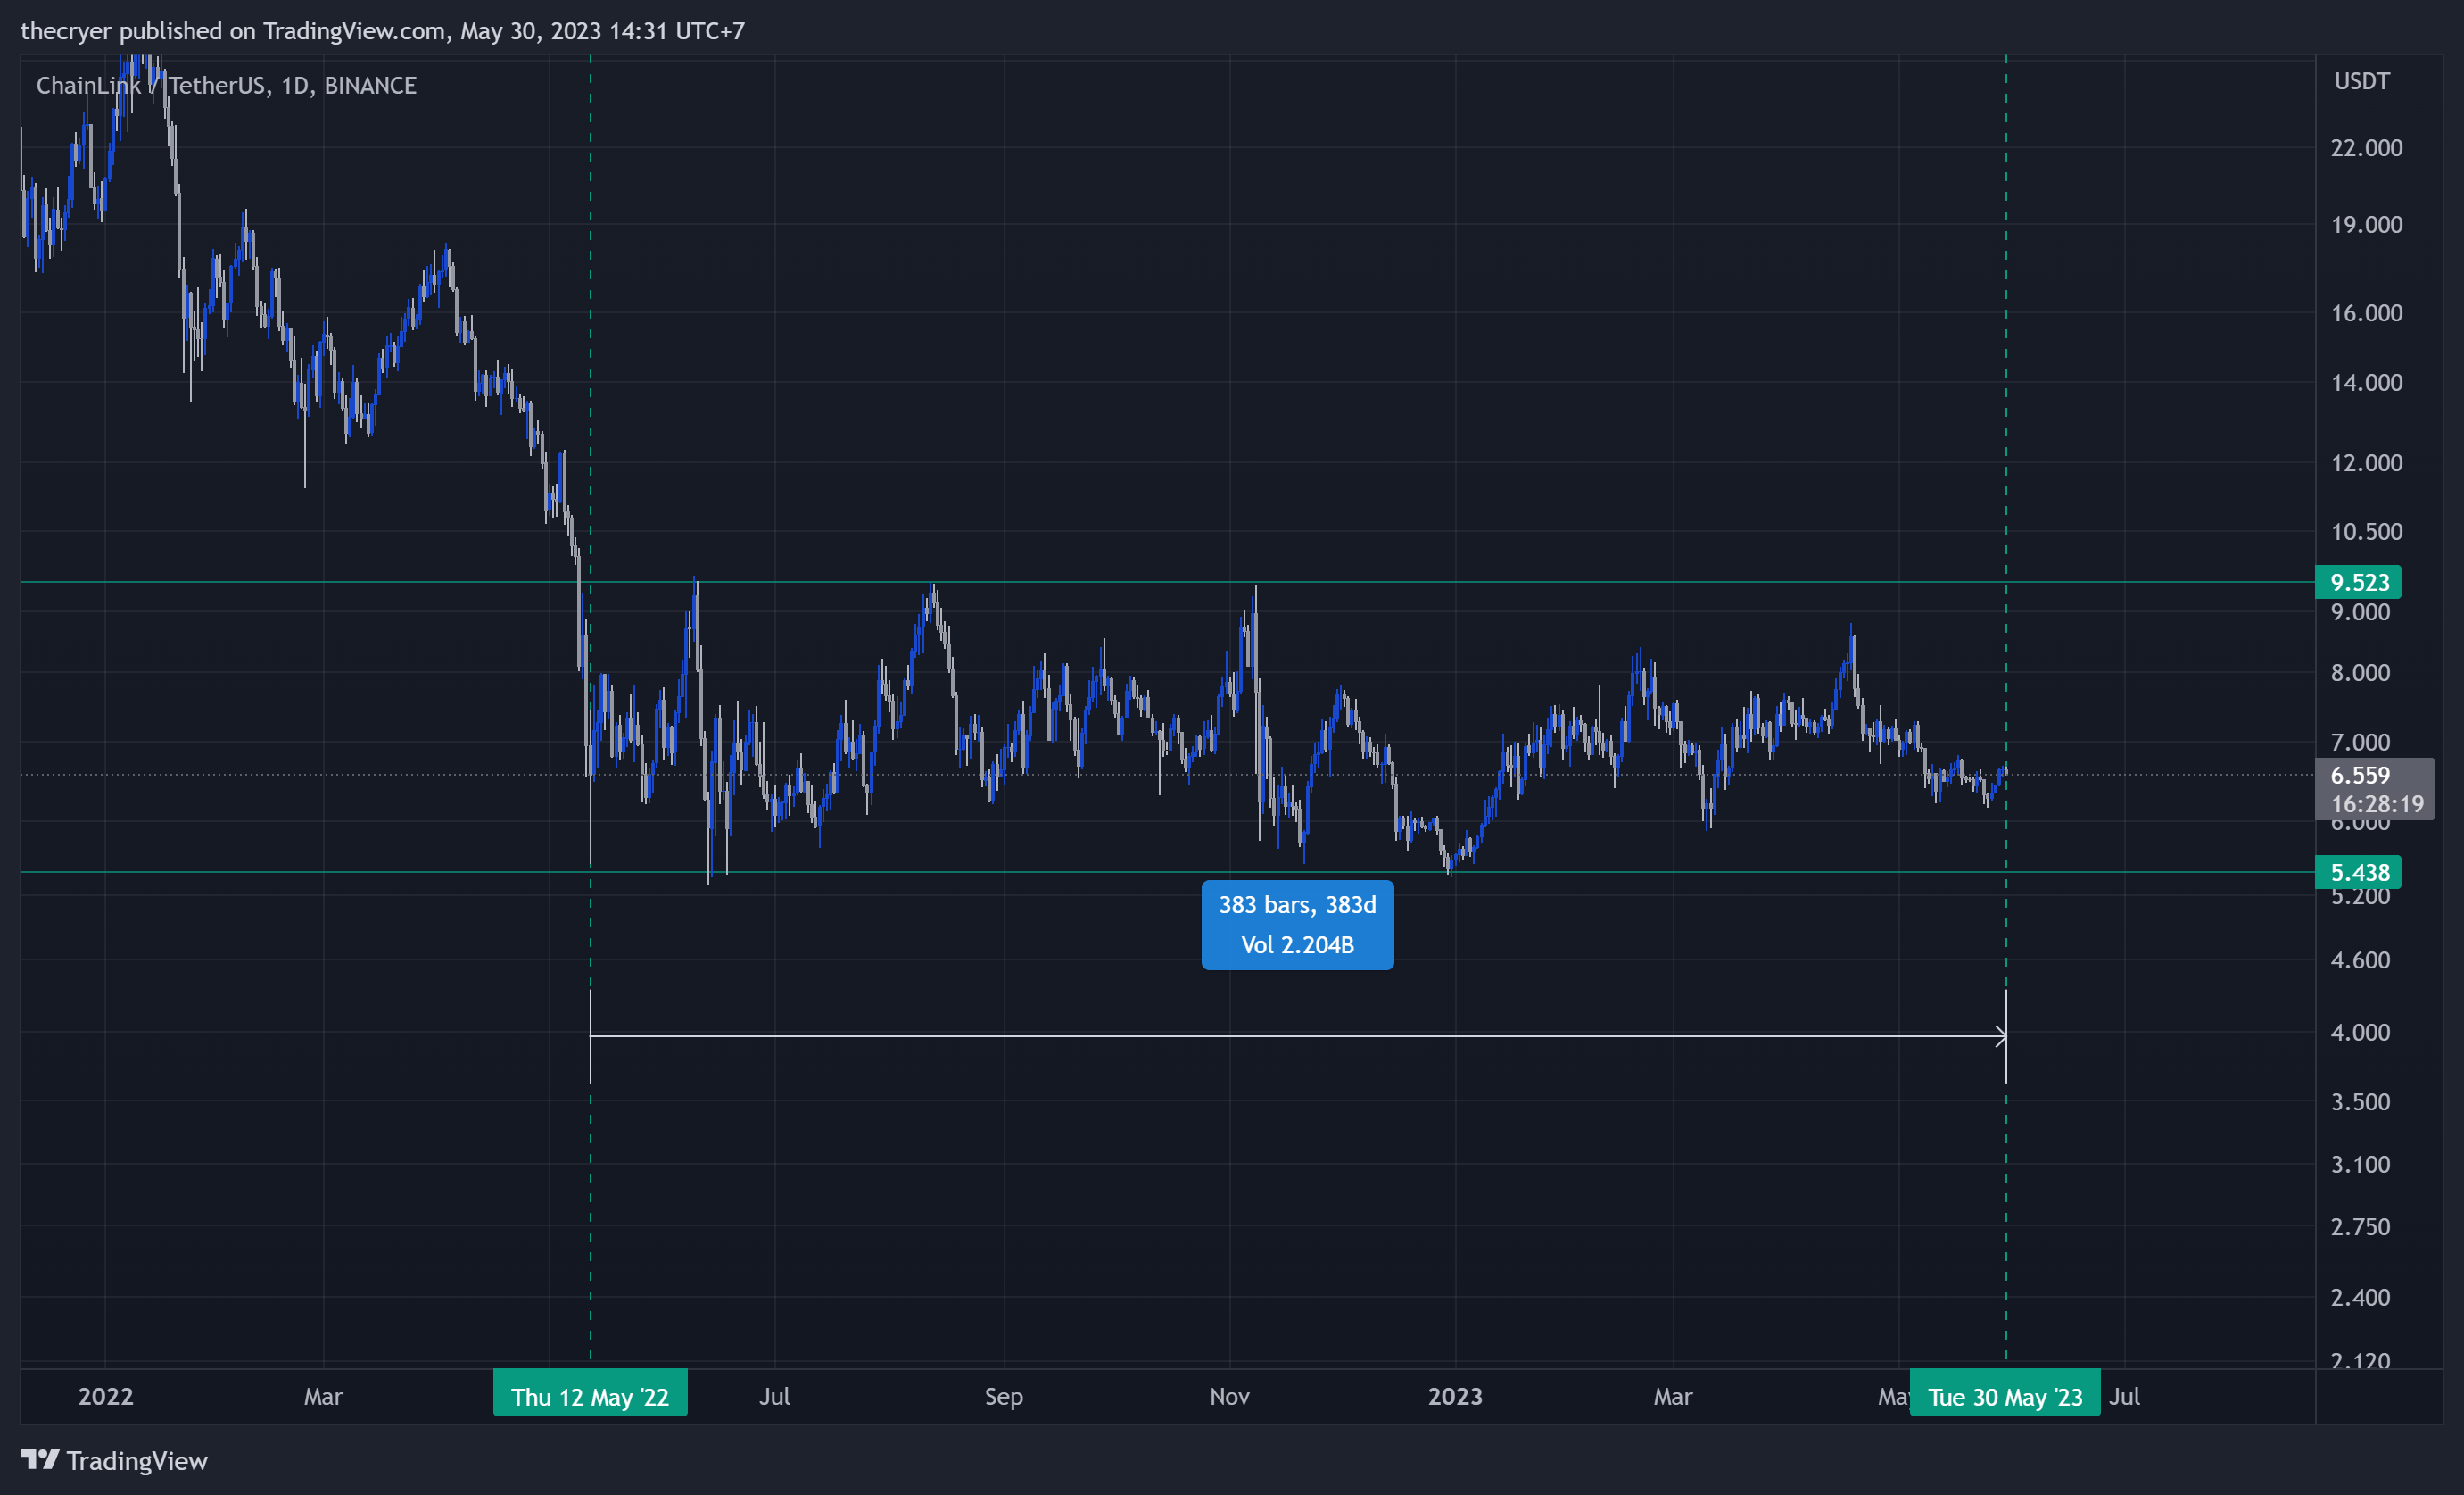This screenshot has width=2464, height=1495.
Task: Click the published-by header text
Action: click(383, 31)
